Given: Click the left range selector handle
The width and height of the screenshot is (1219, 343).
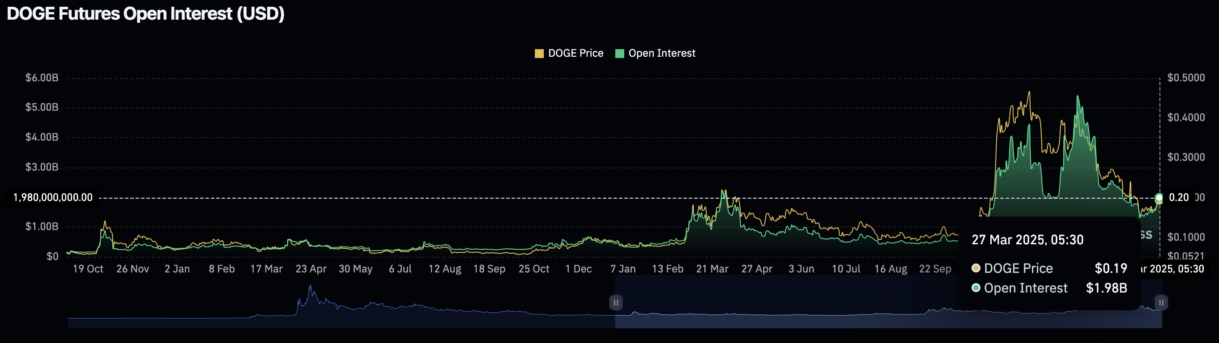Looking at the screenshot, I should [x=616, y=302].
